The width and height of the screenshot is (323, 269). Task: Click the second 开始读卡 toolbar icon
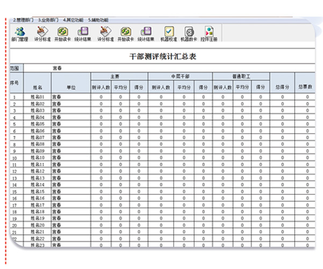(x=125, y=33)
